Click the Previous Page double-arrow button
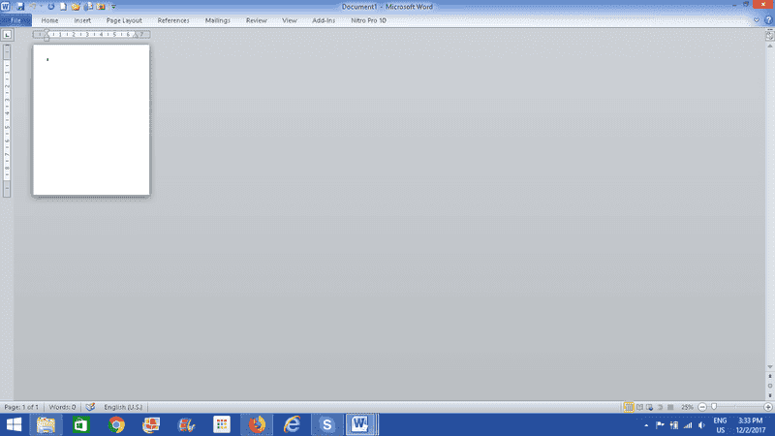Image resolution: width=775 pixels, height=436 pixels. [x=770, y=376]
